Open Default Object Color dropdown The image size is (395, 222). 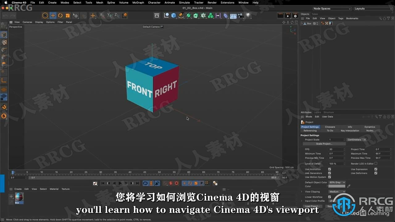[x=337, y=182]
